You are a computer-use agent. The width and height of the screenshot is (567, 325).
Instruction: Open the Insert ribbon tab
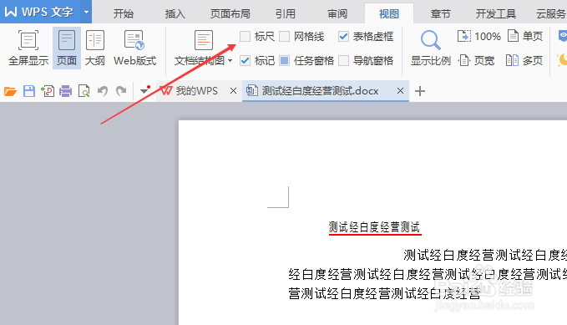point(175,13)
